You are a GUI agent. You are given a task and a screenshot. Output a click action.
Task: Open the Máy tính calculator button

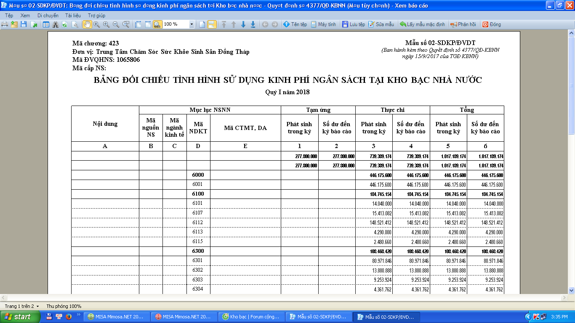[323, 24]
